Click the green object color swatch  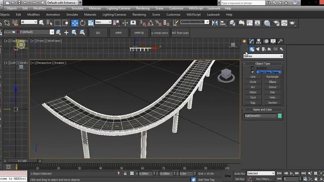[x=279, y=116]
